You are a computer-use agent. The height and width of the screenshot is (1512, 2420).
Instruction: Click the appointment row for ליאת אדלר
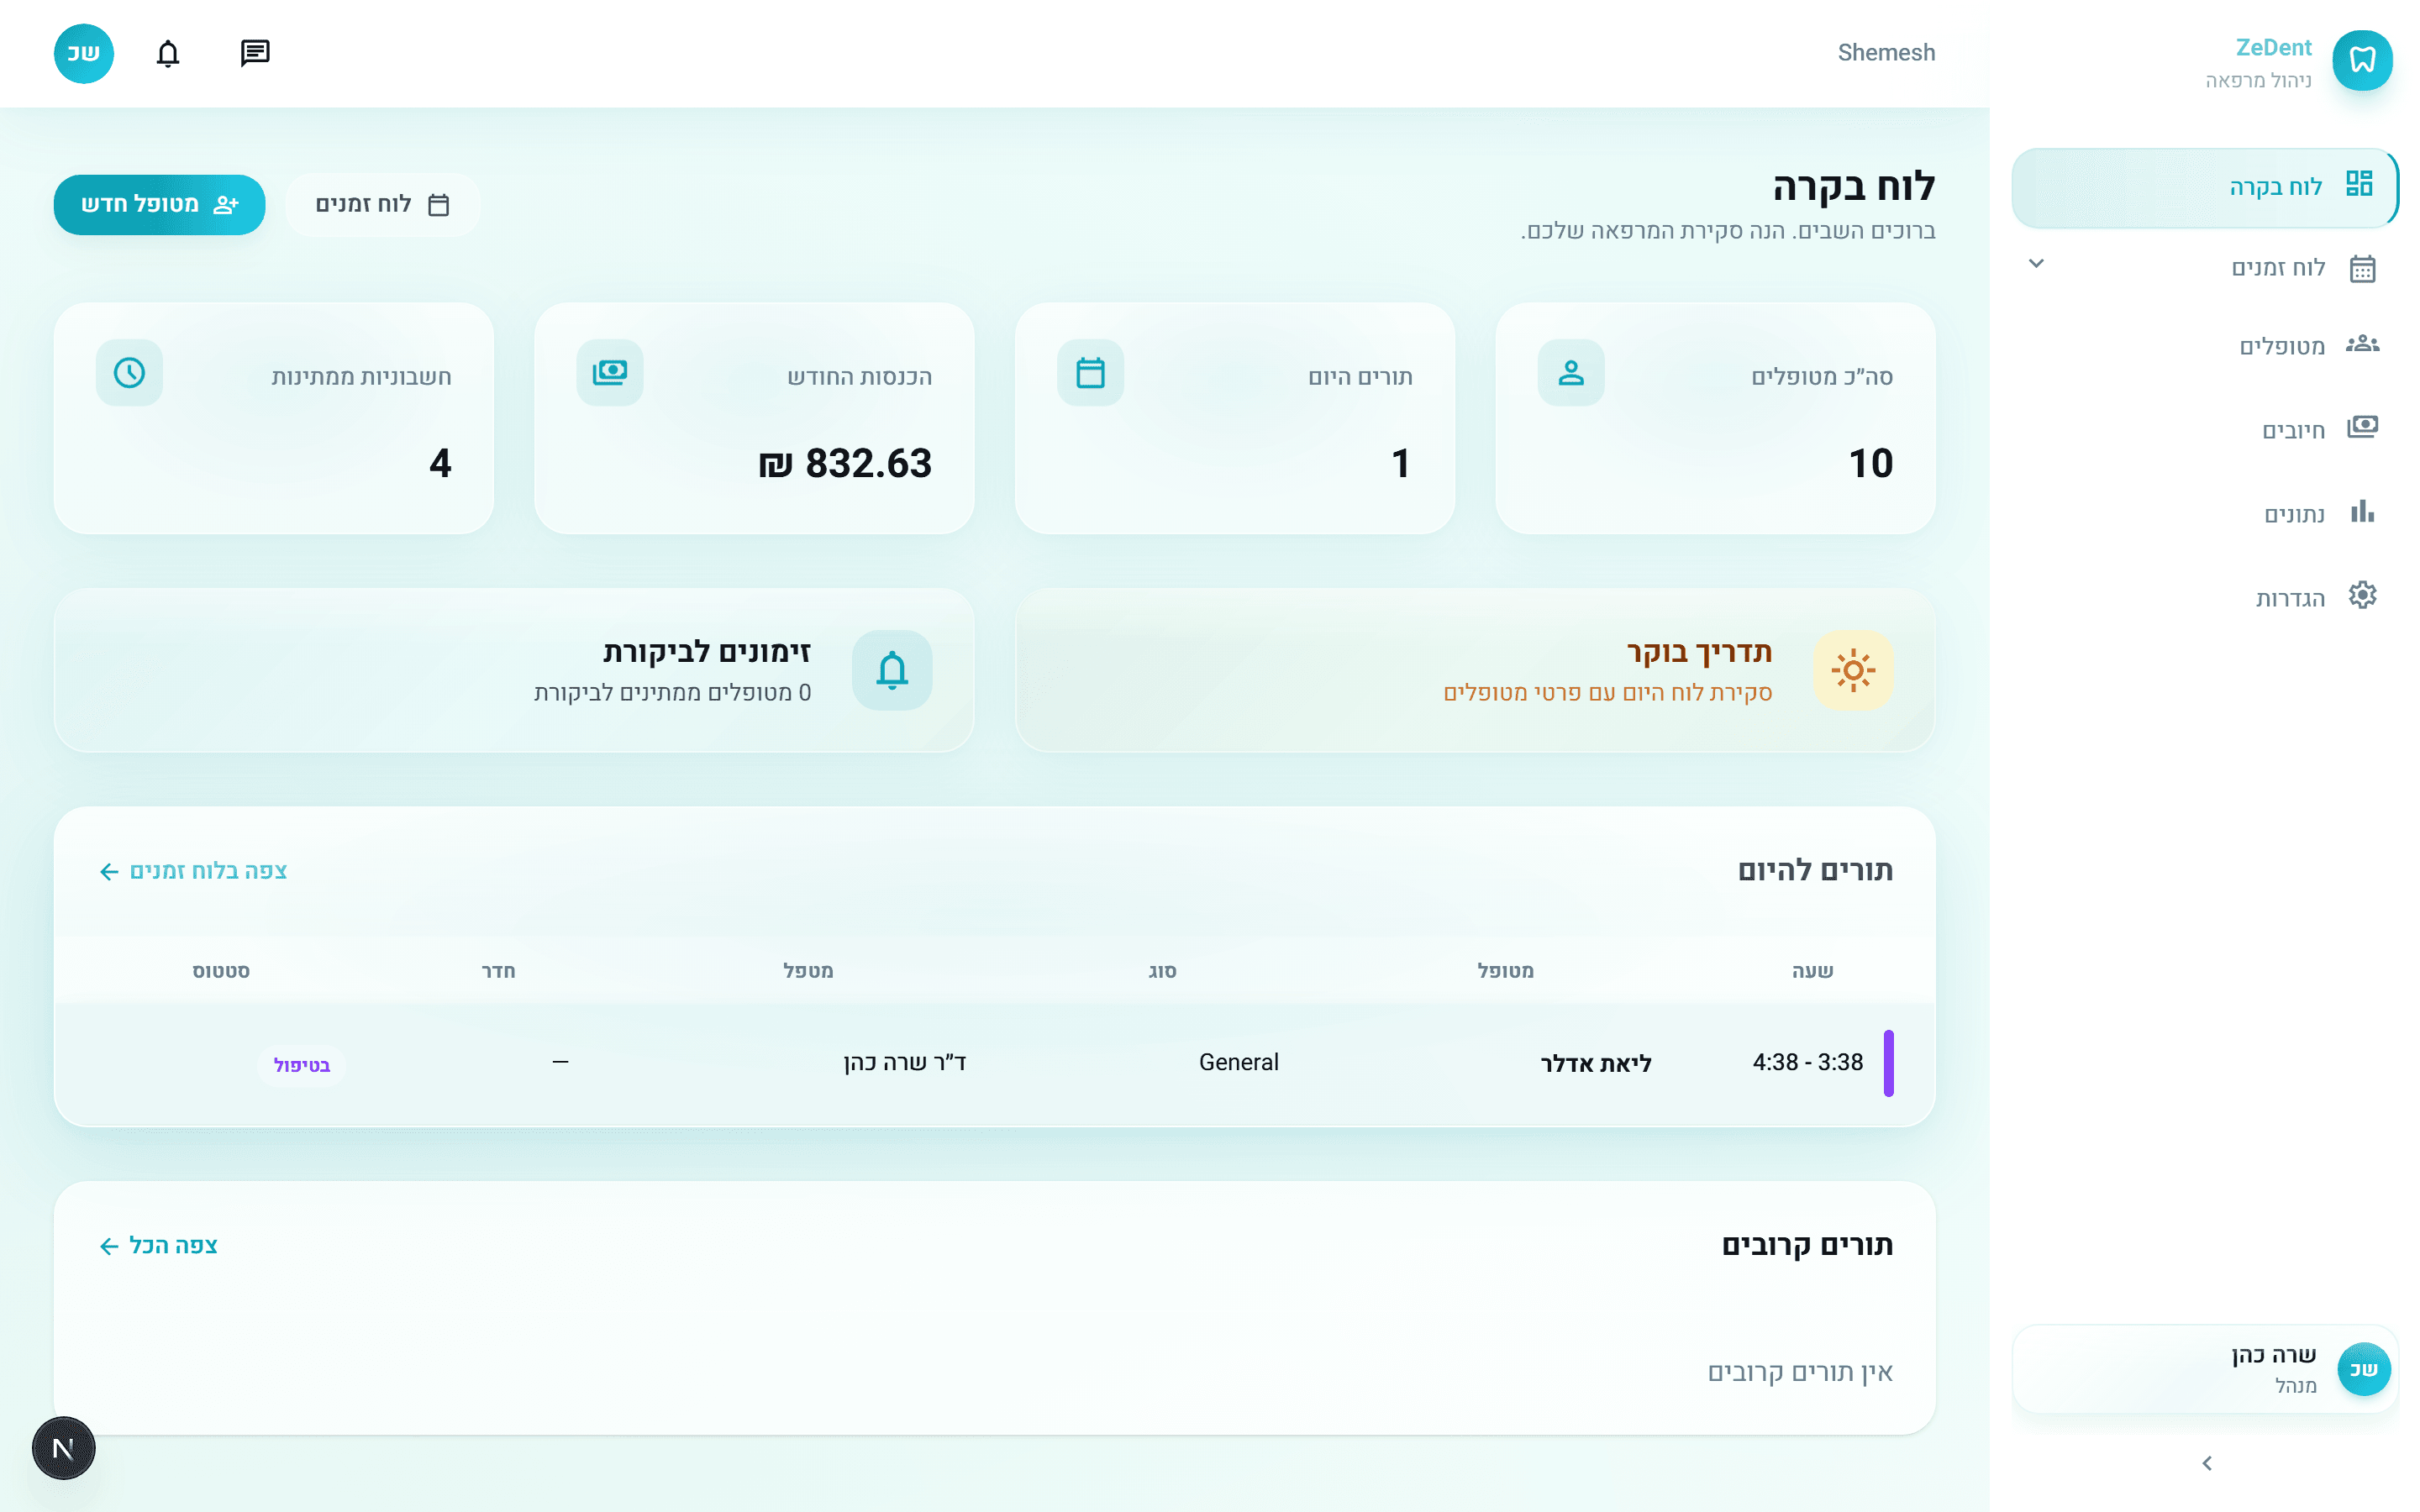point(1595,1063)
